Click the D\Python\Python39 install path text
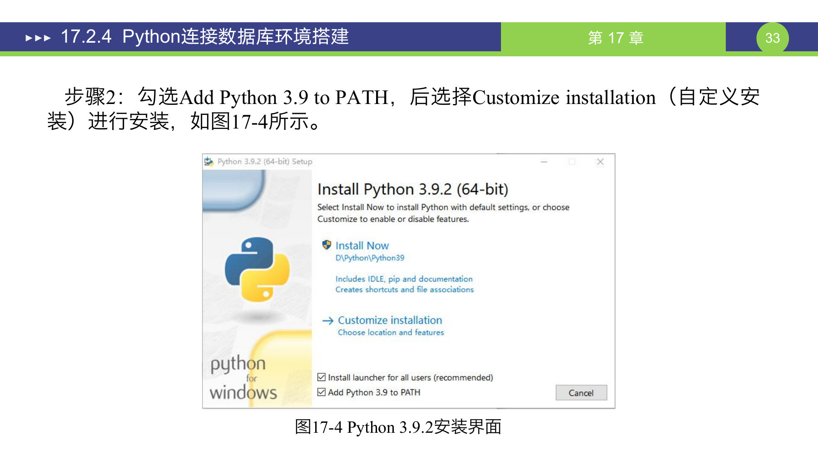 tap(370, 258)
